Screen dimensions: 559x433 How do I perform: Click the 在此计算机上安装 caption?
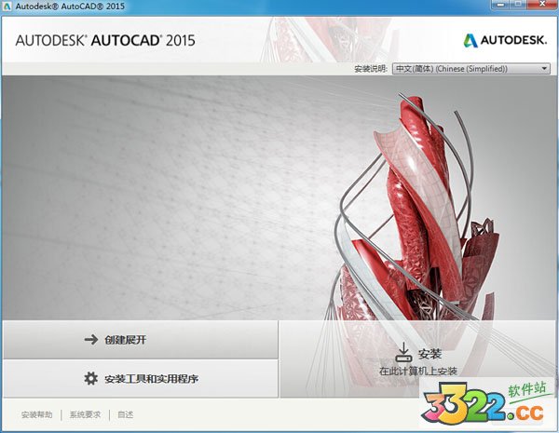point(417,371)
